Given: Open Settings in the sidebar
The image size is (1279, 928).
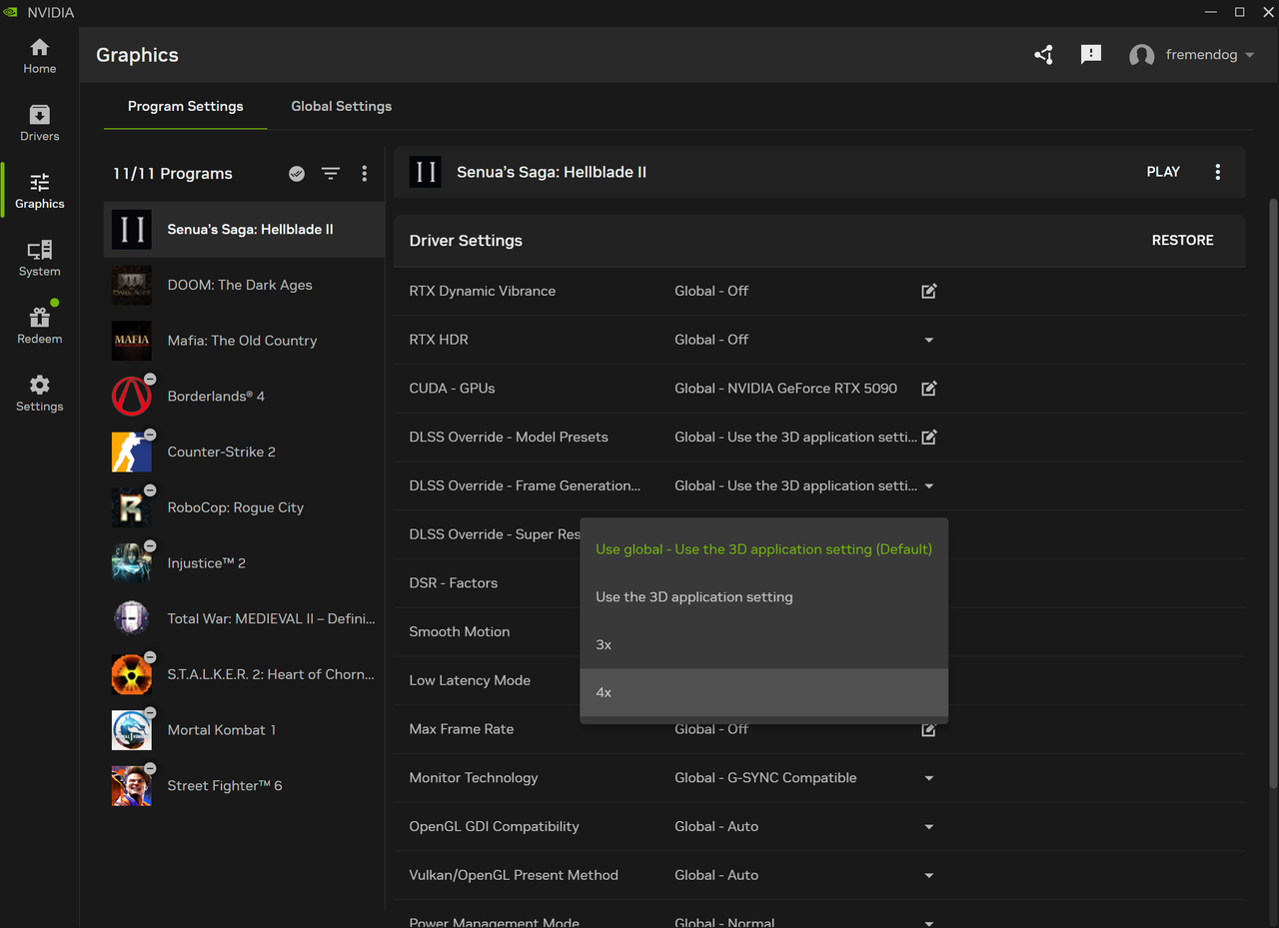Looking at the screenshot, I should pos(39,394).
